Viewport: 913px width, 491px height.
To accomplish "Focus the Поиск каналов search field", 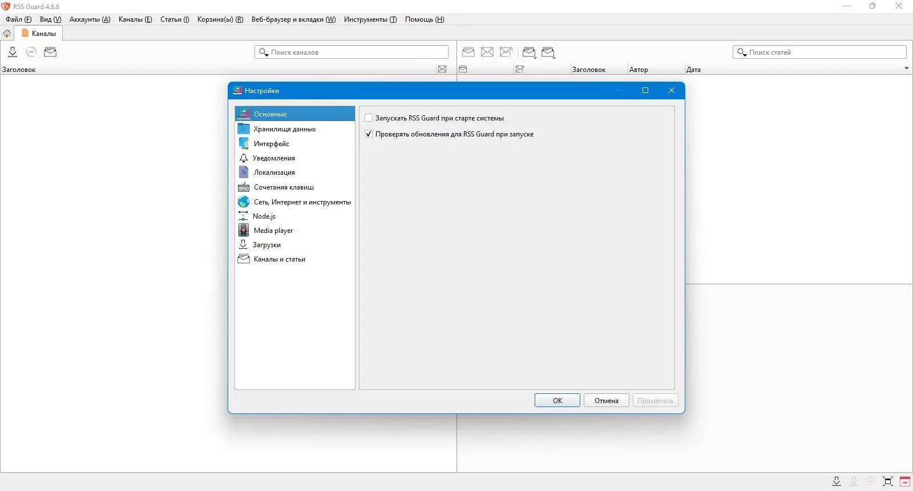I will click(352, 53).
